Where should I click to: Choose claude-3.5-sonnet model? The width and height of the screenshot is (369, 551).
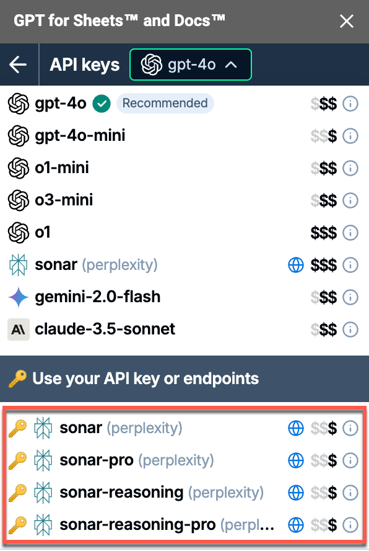[184, 329]
